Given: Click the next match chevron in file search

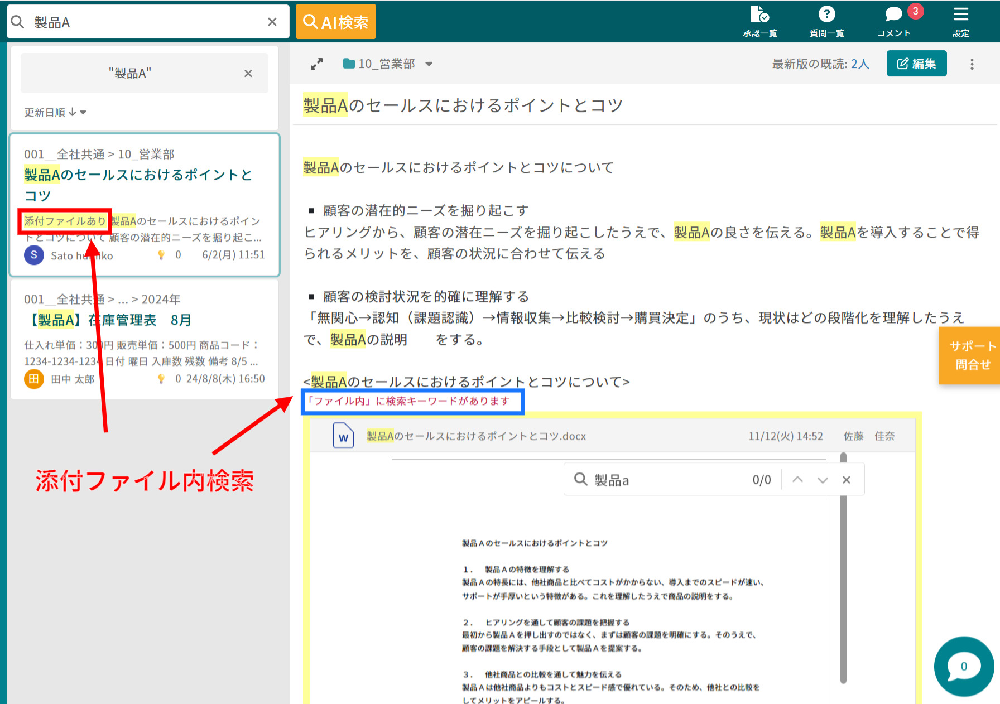Looking at the screenshot, I should pyautogui.click(x=823, y=479).
